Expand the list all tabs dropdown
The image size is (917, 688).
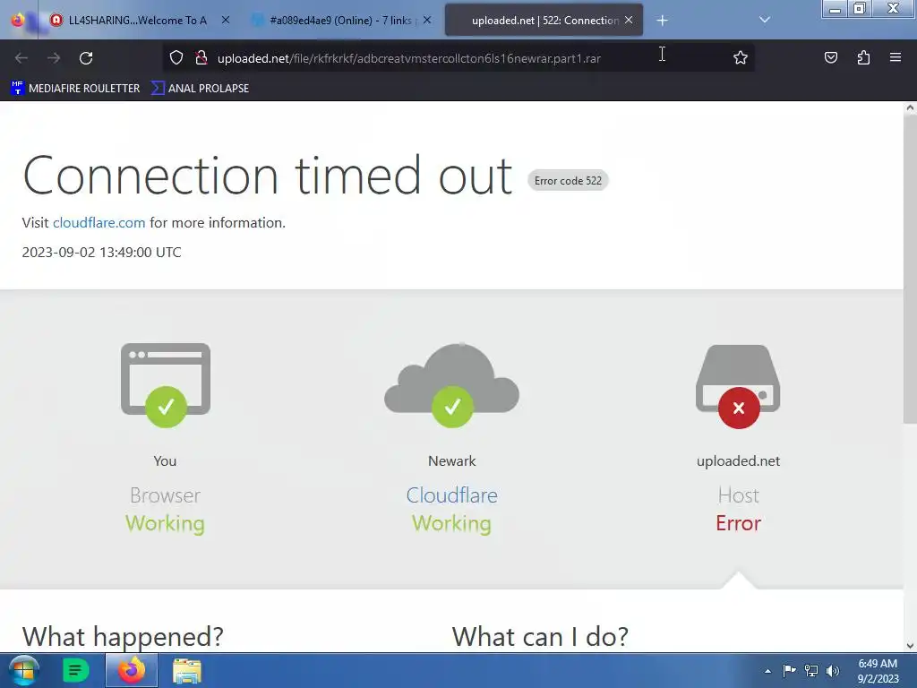[765, 20]
